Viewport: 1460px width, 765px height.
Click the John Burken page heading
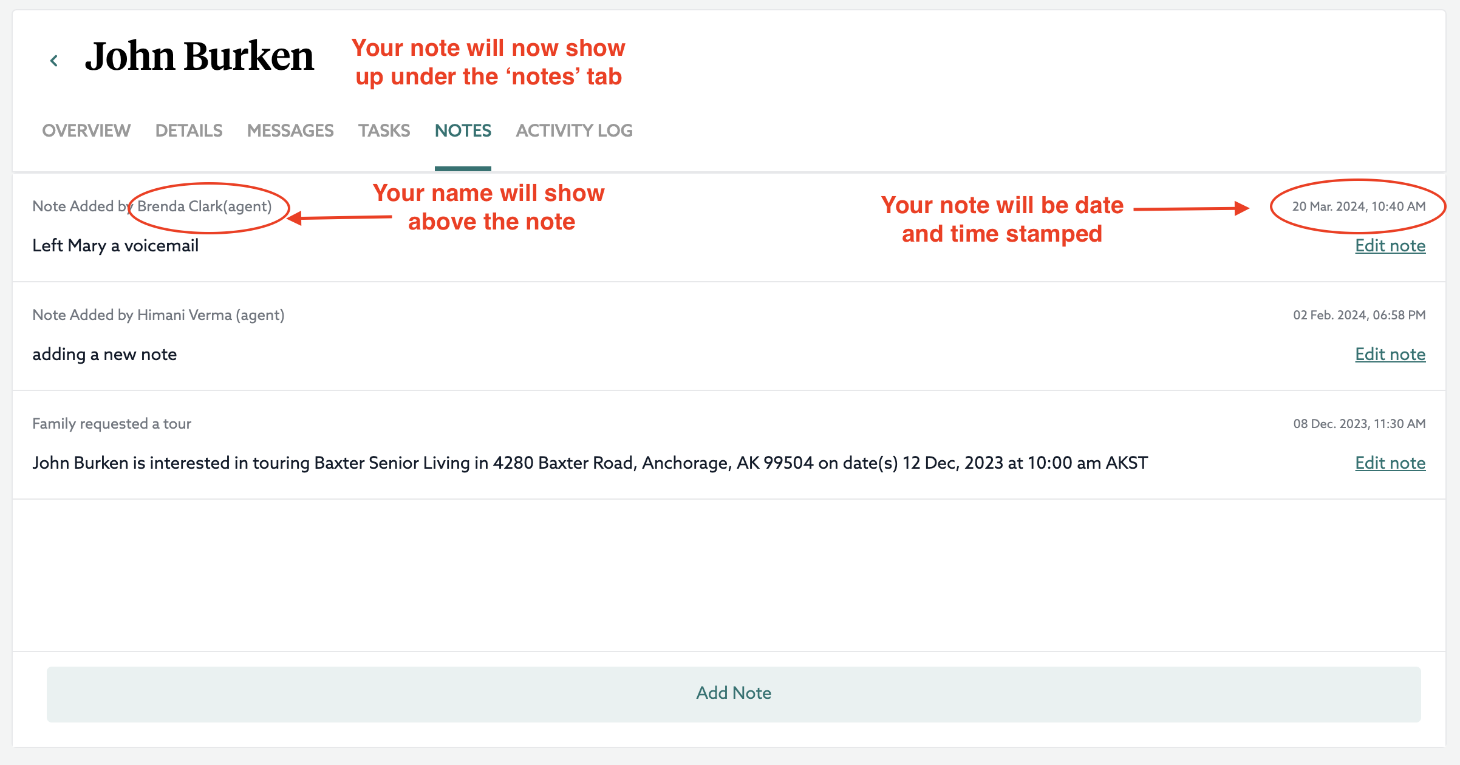[200, 56]
